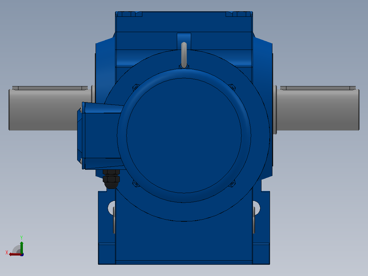Select the round motor end cover face
Viewport: 368px width, 276px height.
184,136
